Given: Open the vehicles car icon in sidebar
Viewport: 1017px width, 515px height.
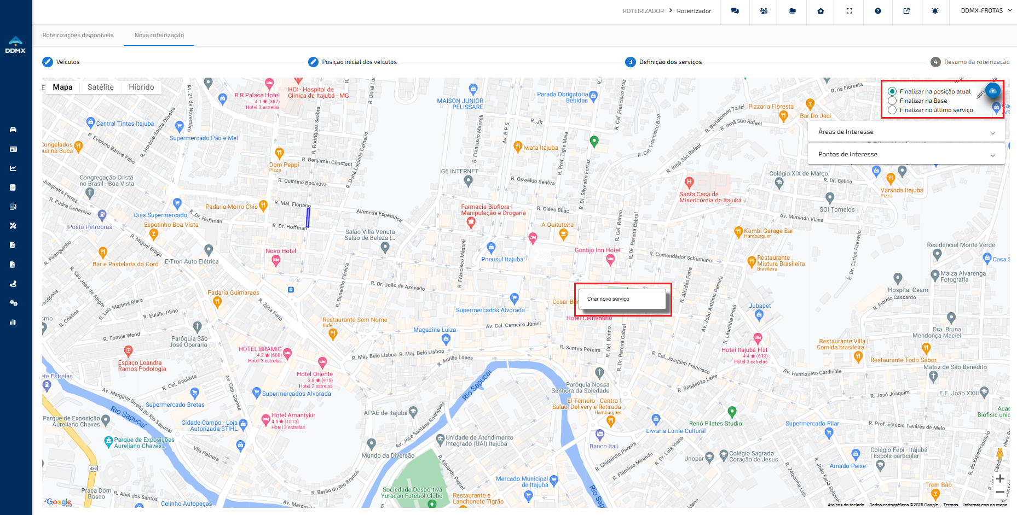Looking at the screenshot, I should pyautogui.click(x=13, y=130).
